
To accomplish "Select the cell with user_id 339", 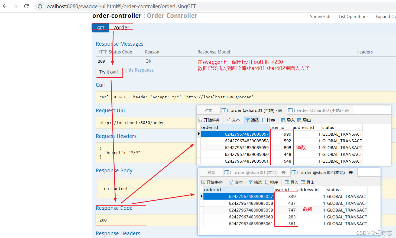I will [285, 196].
